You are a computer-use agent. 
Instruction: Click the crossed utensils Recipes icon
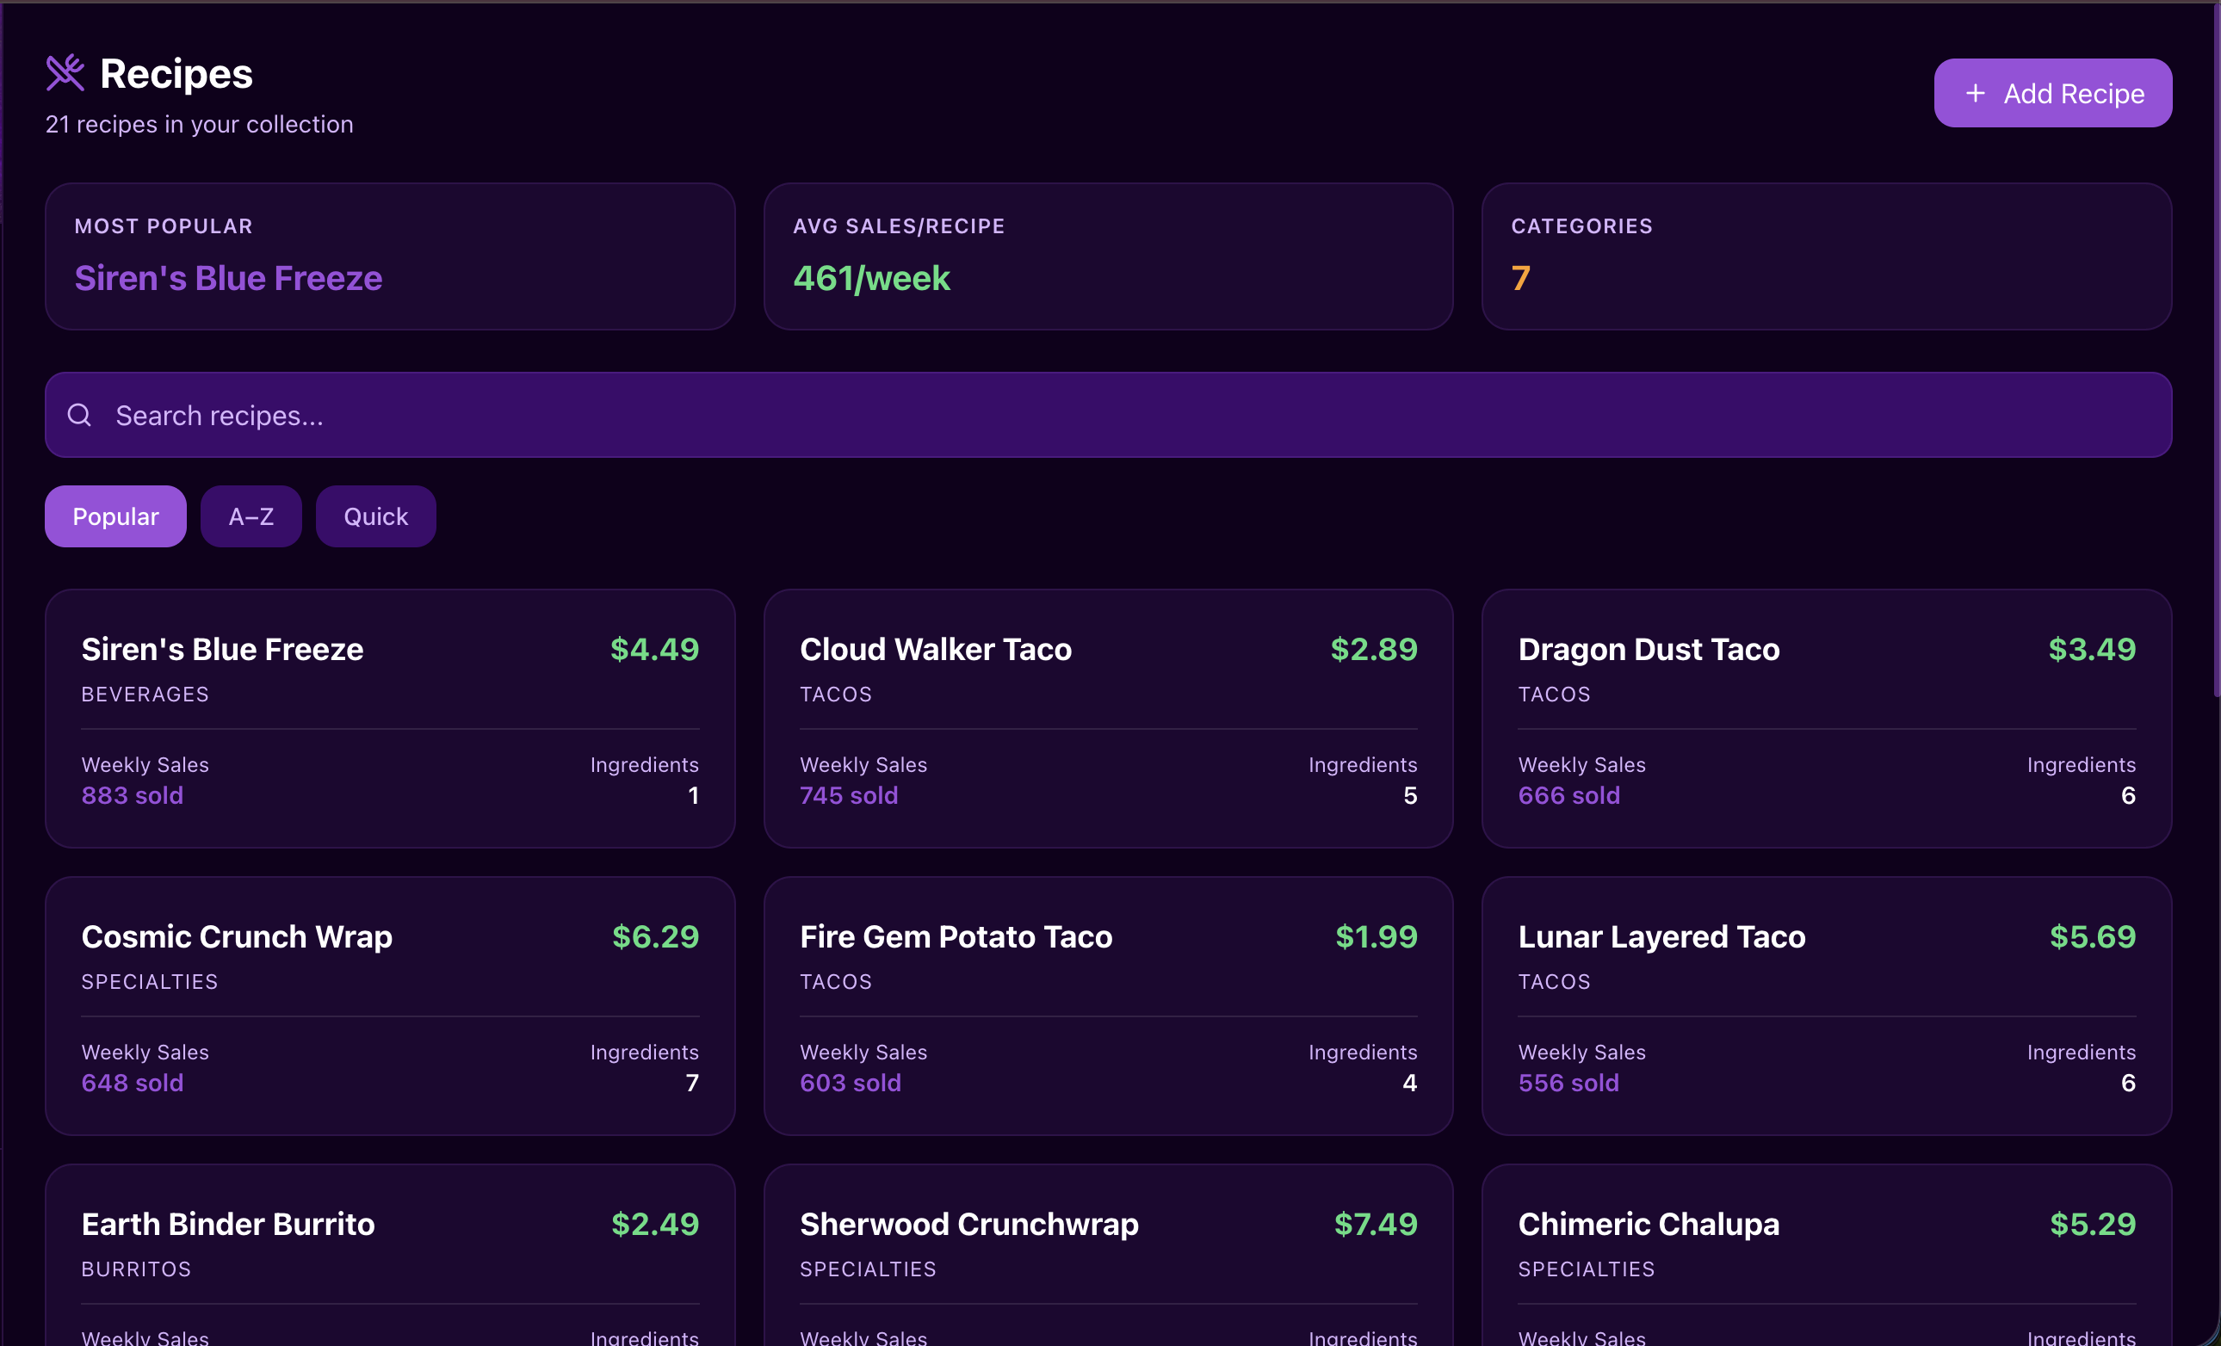click(x=65, y=73)
